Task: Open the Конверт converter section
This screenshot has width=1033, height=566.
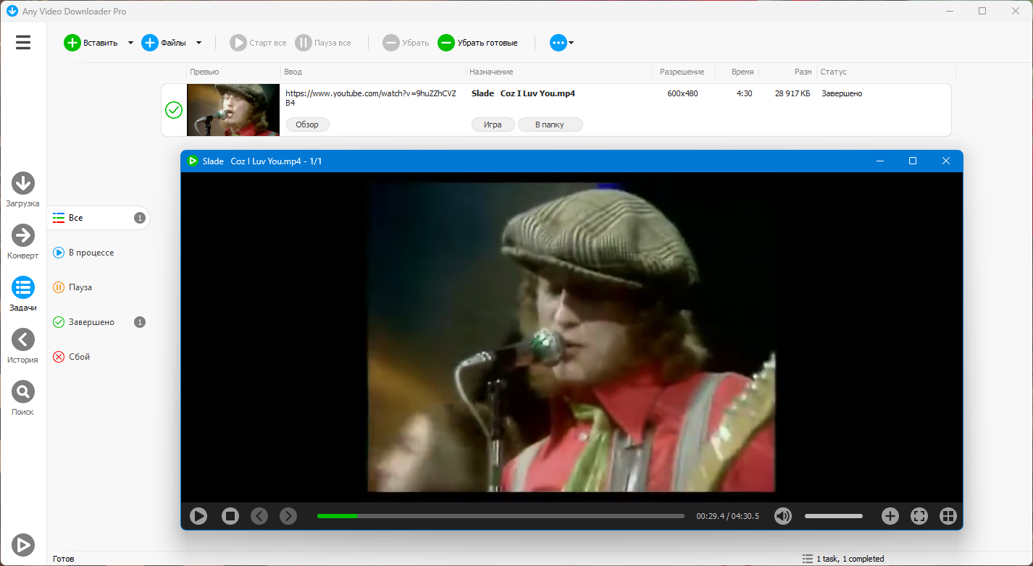Action: click(23, 236)
